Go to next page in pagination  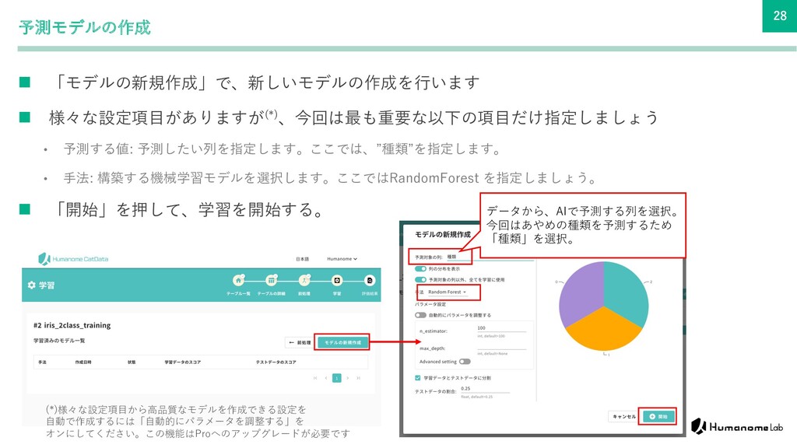(x=348, y=378)
